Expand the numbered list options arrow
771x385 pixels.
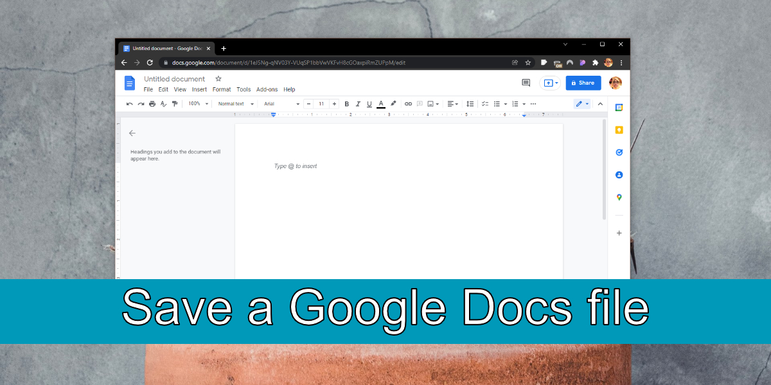[x=524, y=104]
